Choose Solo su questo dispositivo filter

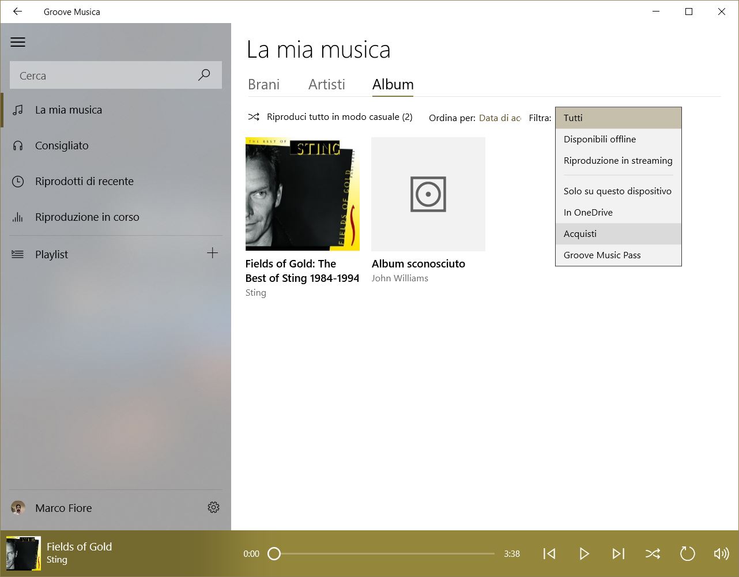(618, 191)
